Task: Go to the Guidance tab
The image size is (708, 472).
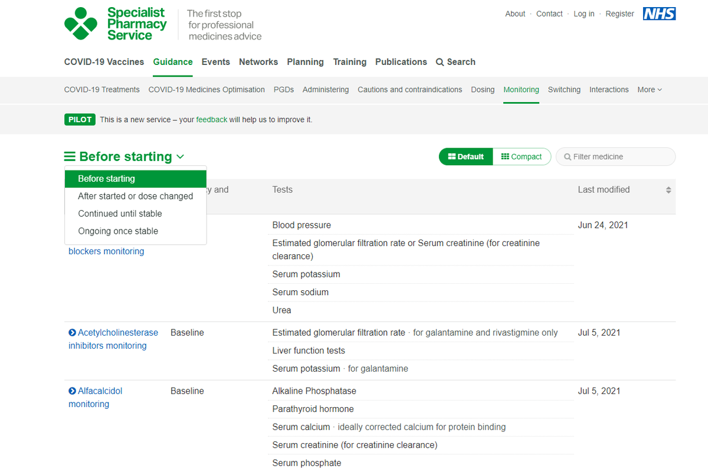Action: [x=173, y=62]
